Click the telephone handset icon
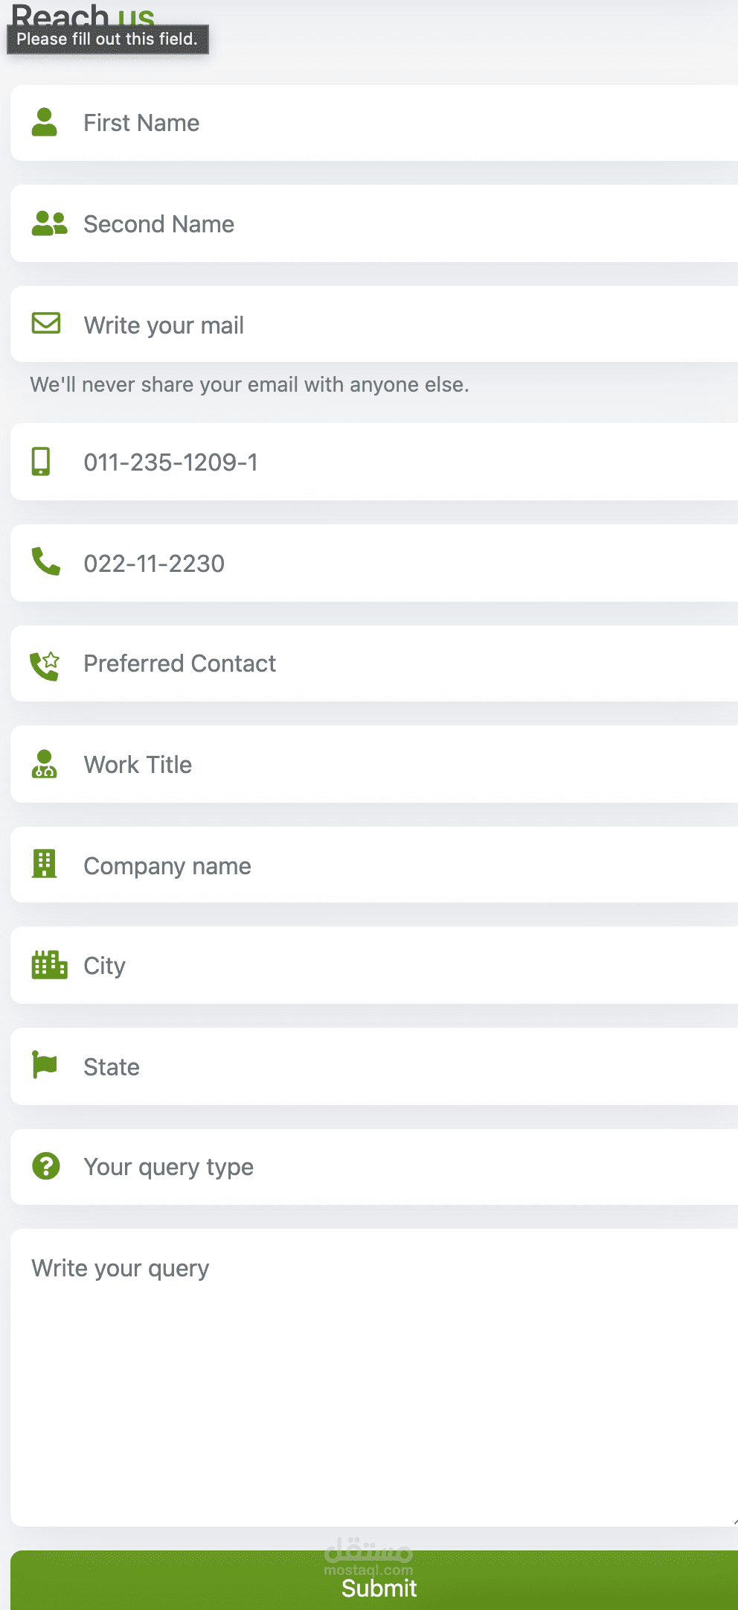This screenshot has height=1610, width=738. click(45, 561)
